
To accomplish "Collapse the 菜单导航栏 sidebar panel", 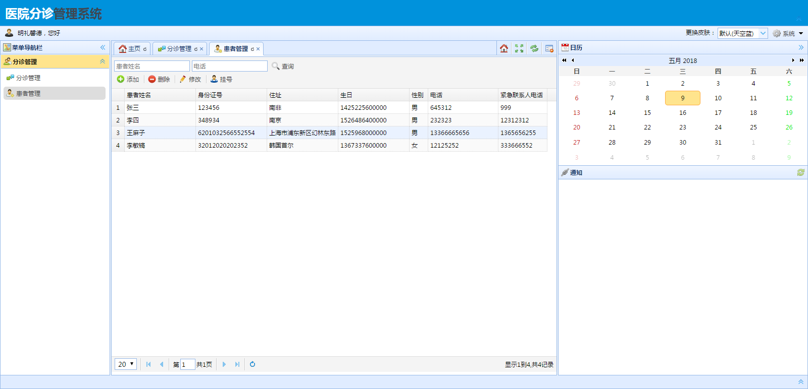I will [103, 47].
